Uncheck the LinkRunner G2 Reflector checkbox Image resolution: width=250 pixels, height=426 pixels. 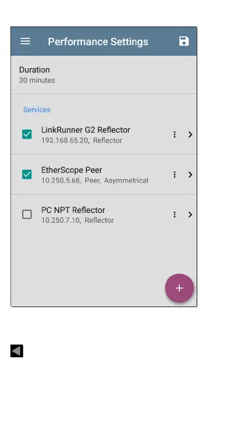coord(27,134)
